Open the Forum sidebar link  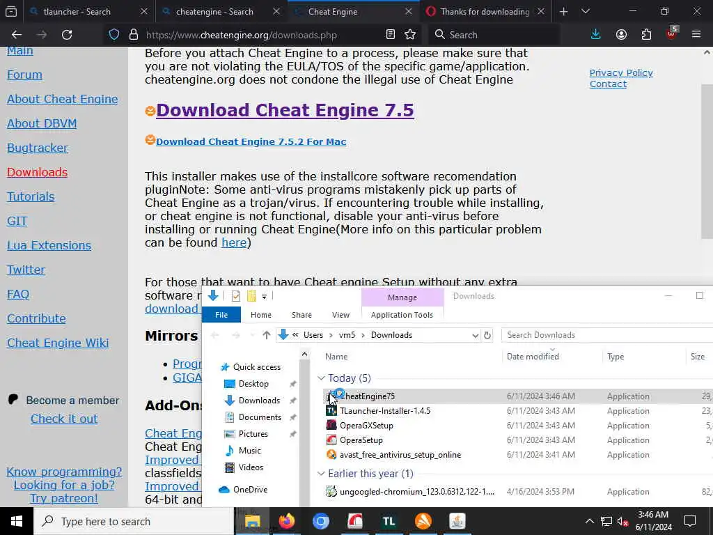click(24, 75)
